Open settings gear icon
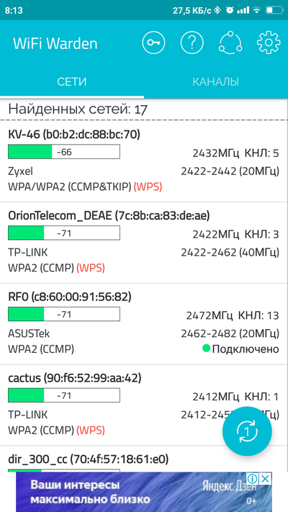The height and width of the screenshot is (512, 288). [x=269, y=42]
